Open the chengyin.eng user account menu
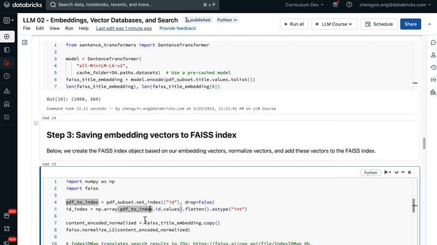437x245 pixels. tap(395, 5)
